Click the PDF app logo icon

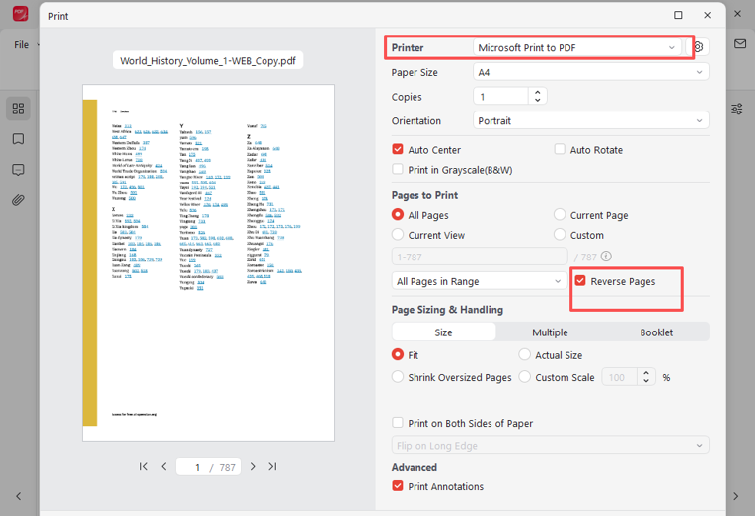[20, 14]
